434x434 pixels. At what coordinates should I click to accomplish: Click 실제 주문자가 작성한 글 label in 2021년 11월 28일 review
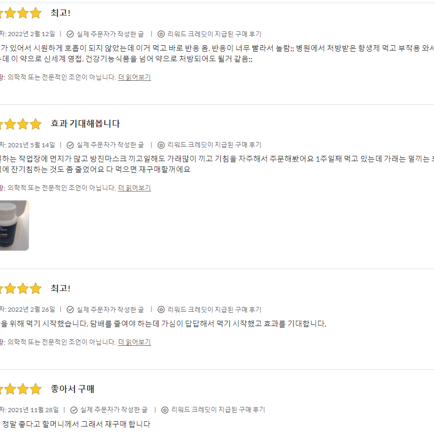click(114, 410)
